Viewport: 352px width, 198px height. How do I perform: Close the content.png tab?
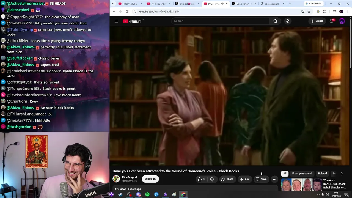[284, 4]
